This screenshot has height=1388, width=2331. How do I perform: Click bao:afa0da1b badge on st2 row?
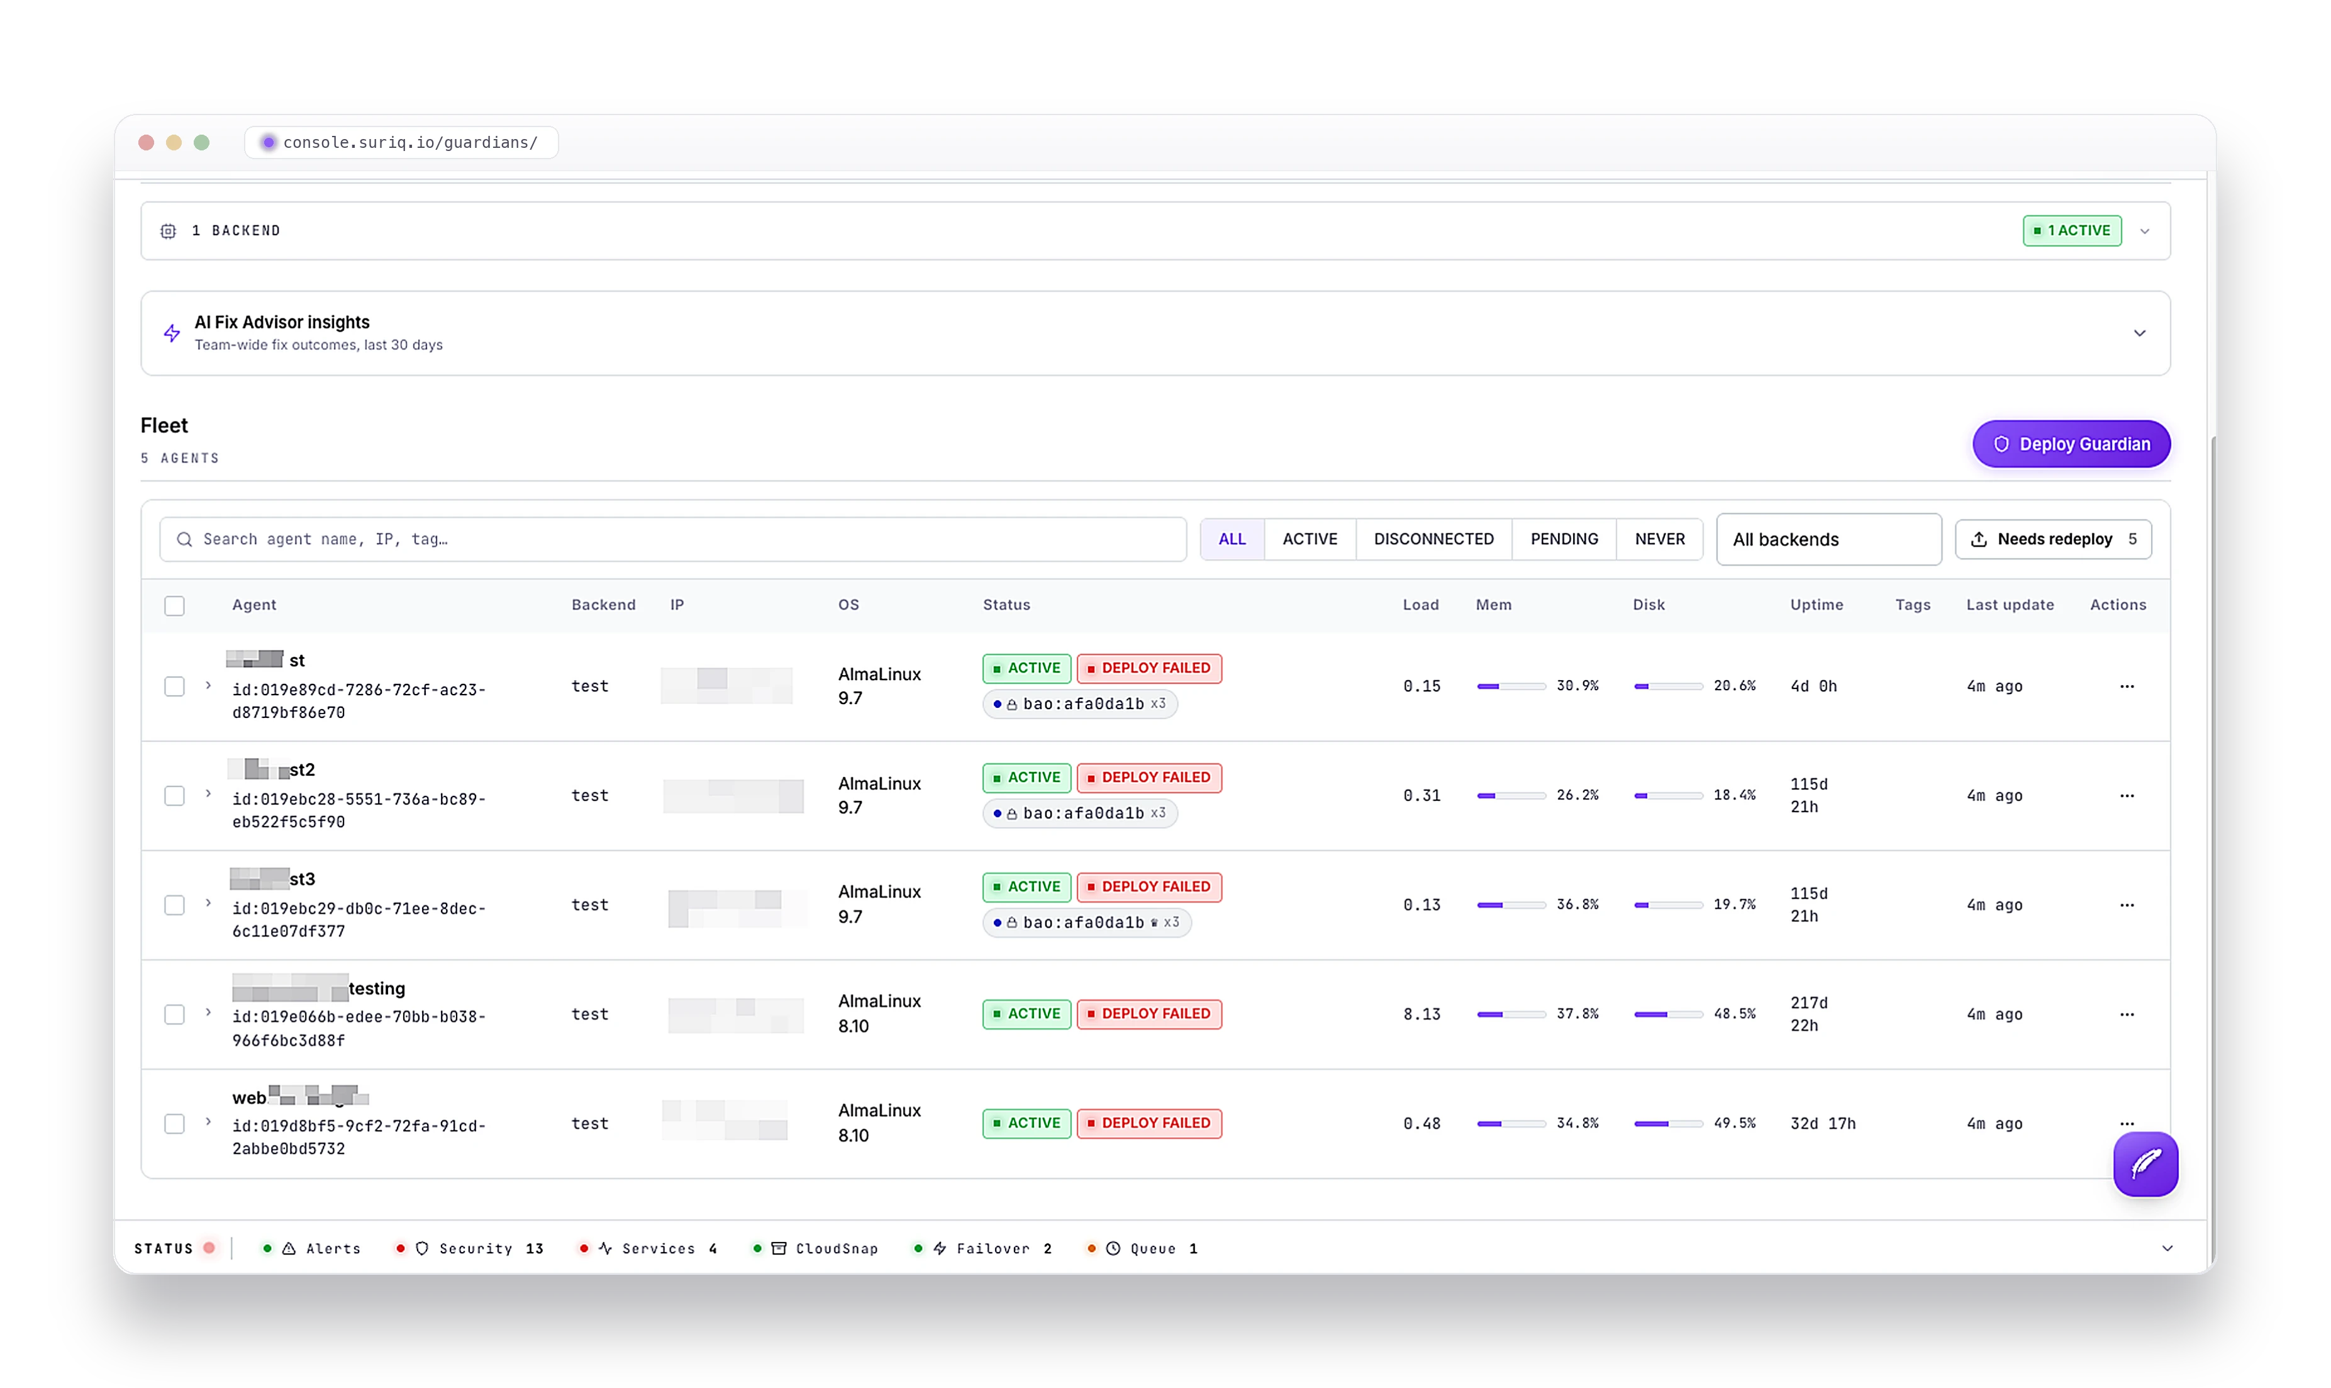(1079, 814)
